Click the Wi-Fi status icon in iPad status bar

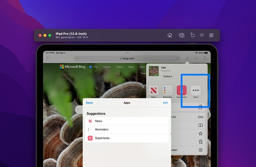pyautogui.click(x=196, y=53)
